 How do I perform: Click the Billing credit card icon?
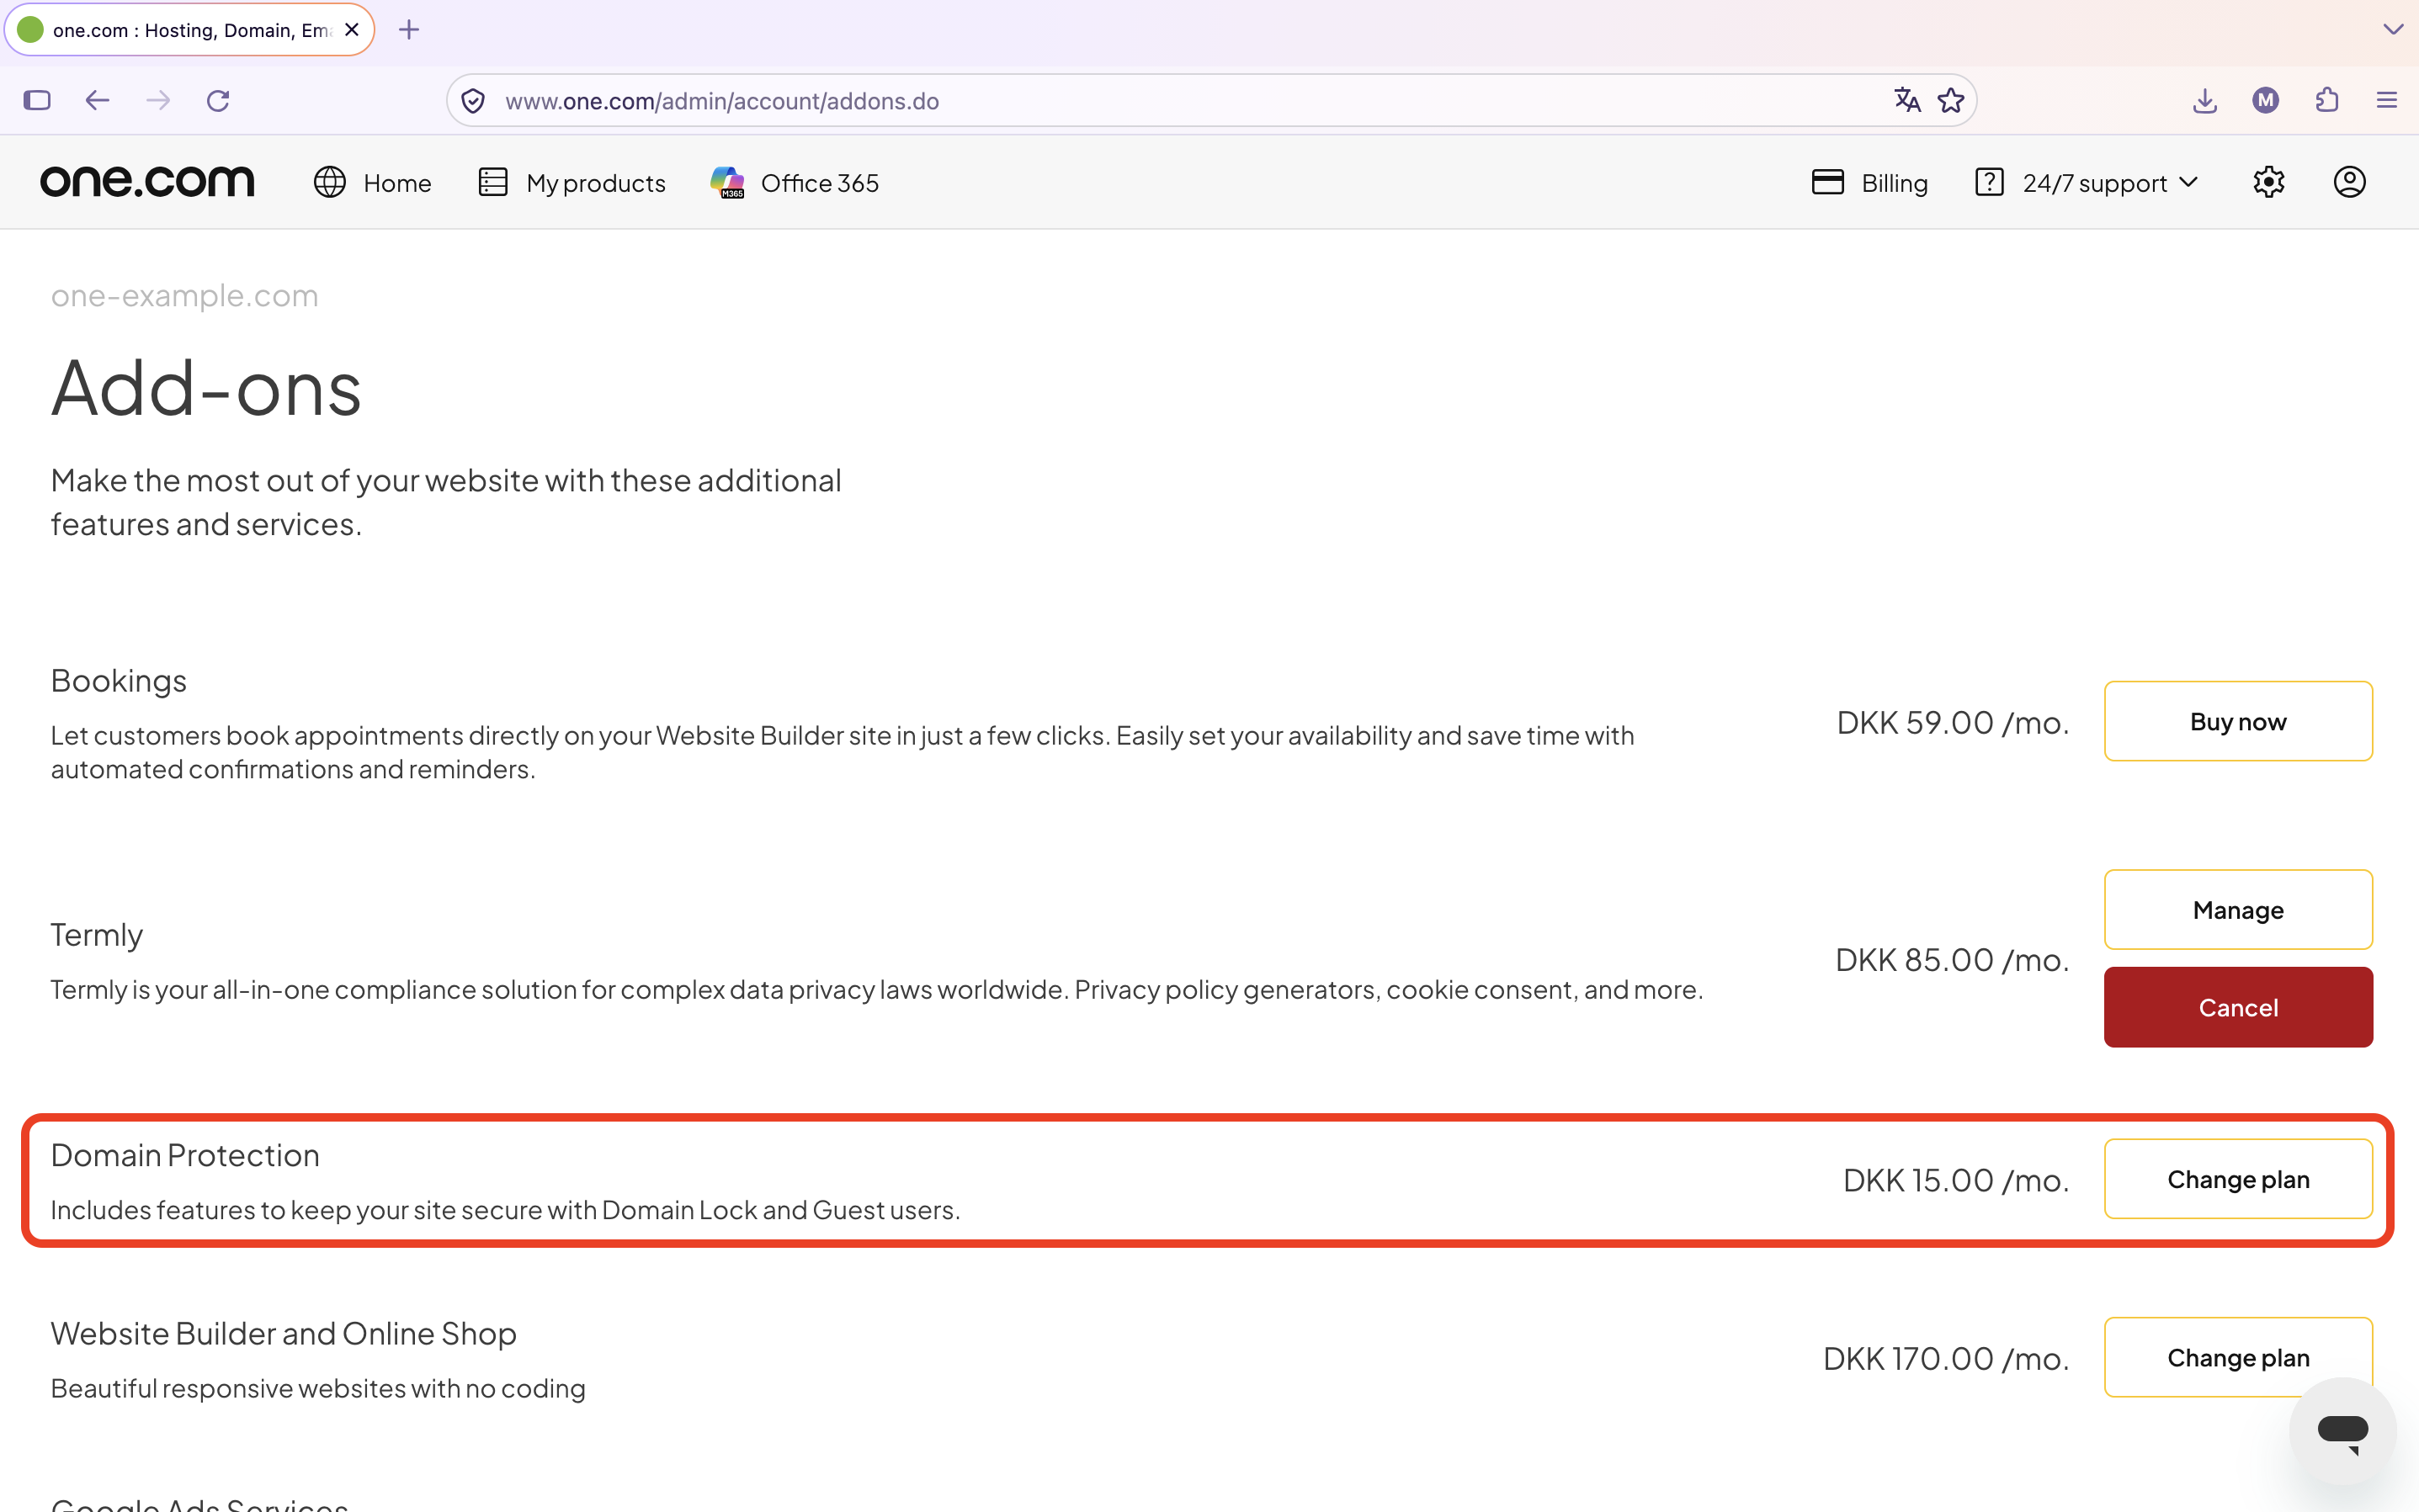1826,182
